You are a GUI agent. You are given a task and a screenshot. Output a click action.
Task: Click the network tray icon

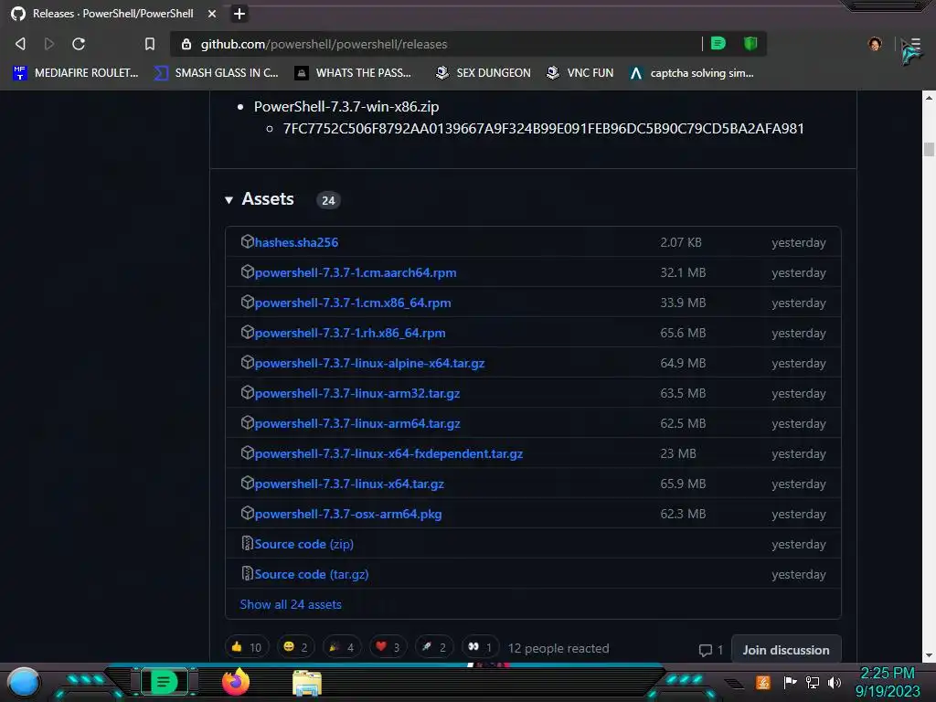[x=813, y=682]
